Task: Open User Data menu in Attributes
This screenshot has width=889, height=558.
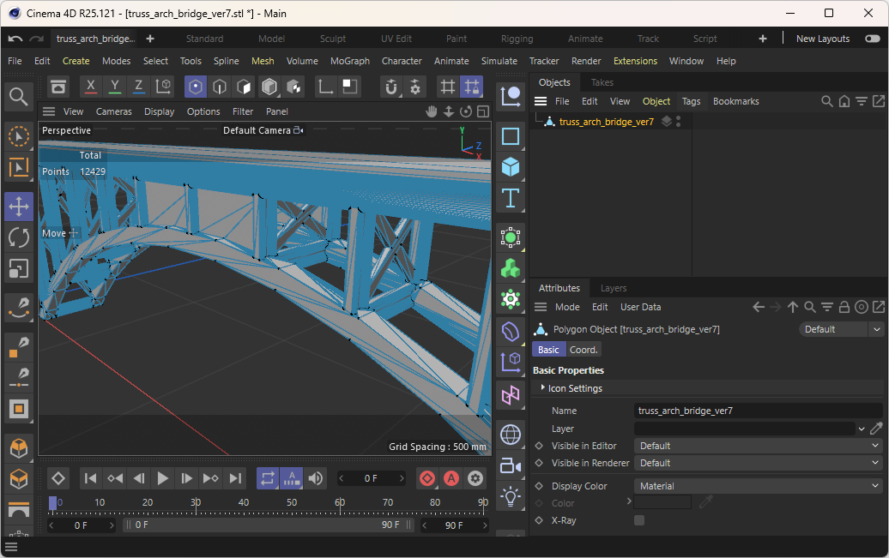Action: point(641,307)
